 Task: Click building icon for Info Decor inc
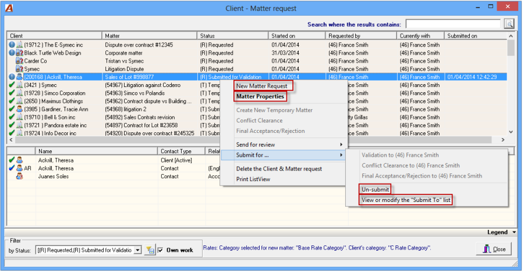pyautogui.click(x=19, y=133)
